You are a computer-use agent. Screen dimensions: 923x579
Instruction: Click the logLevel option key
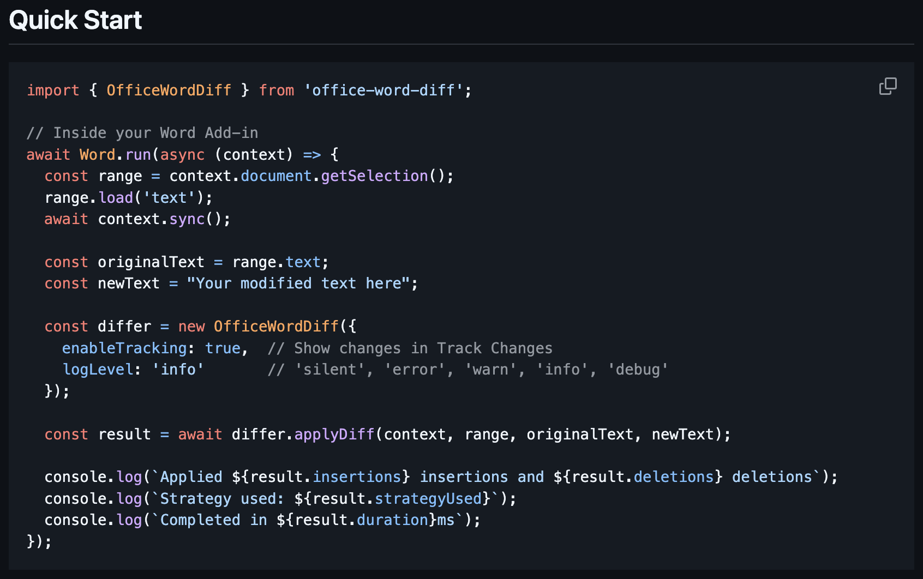click(x=98, y=370)
